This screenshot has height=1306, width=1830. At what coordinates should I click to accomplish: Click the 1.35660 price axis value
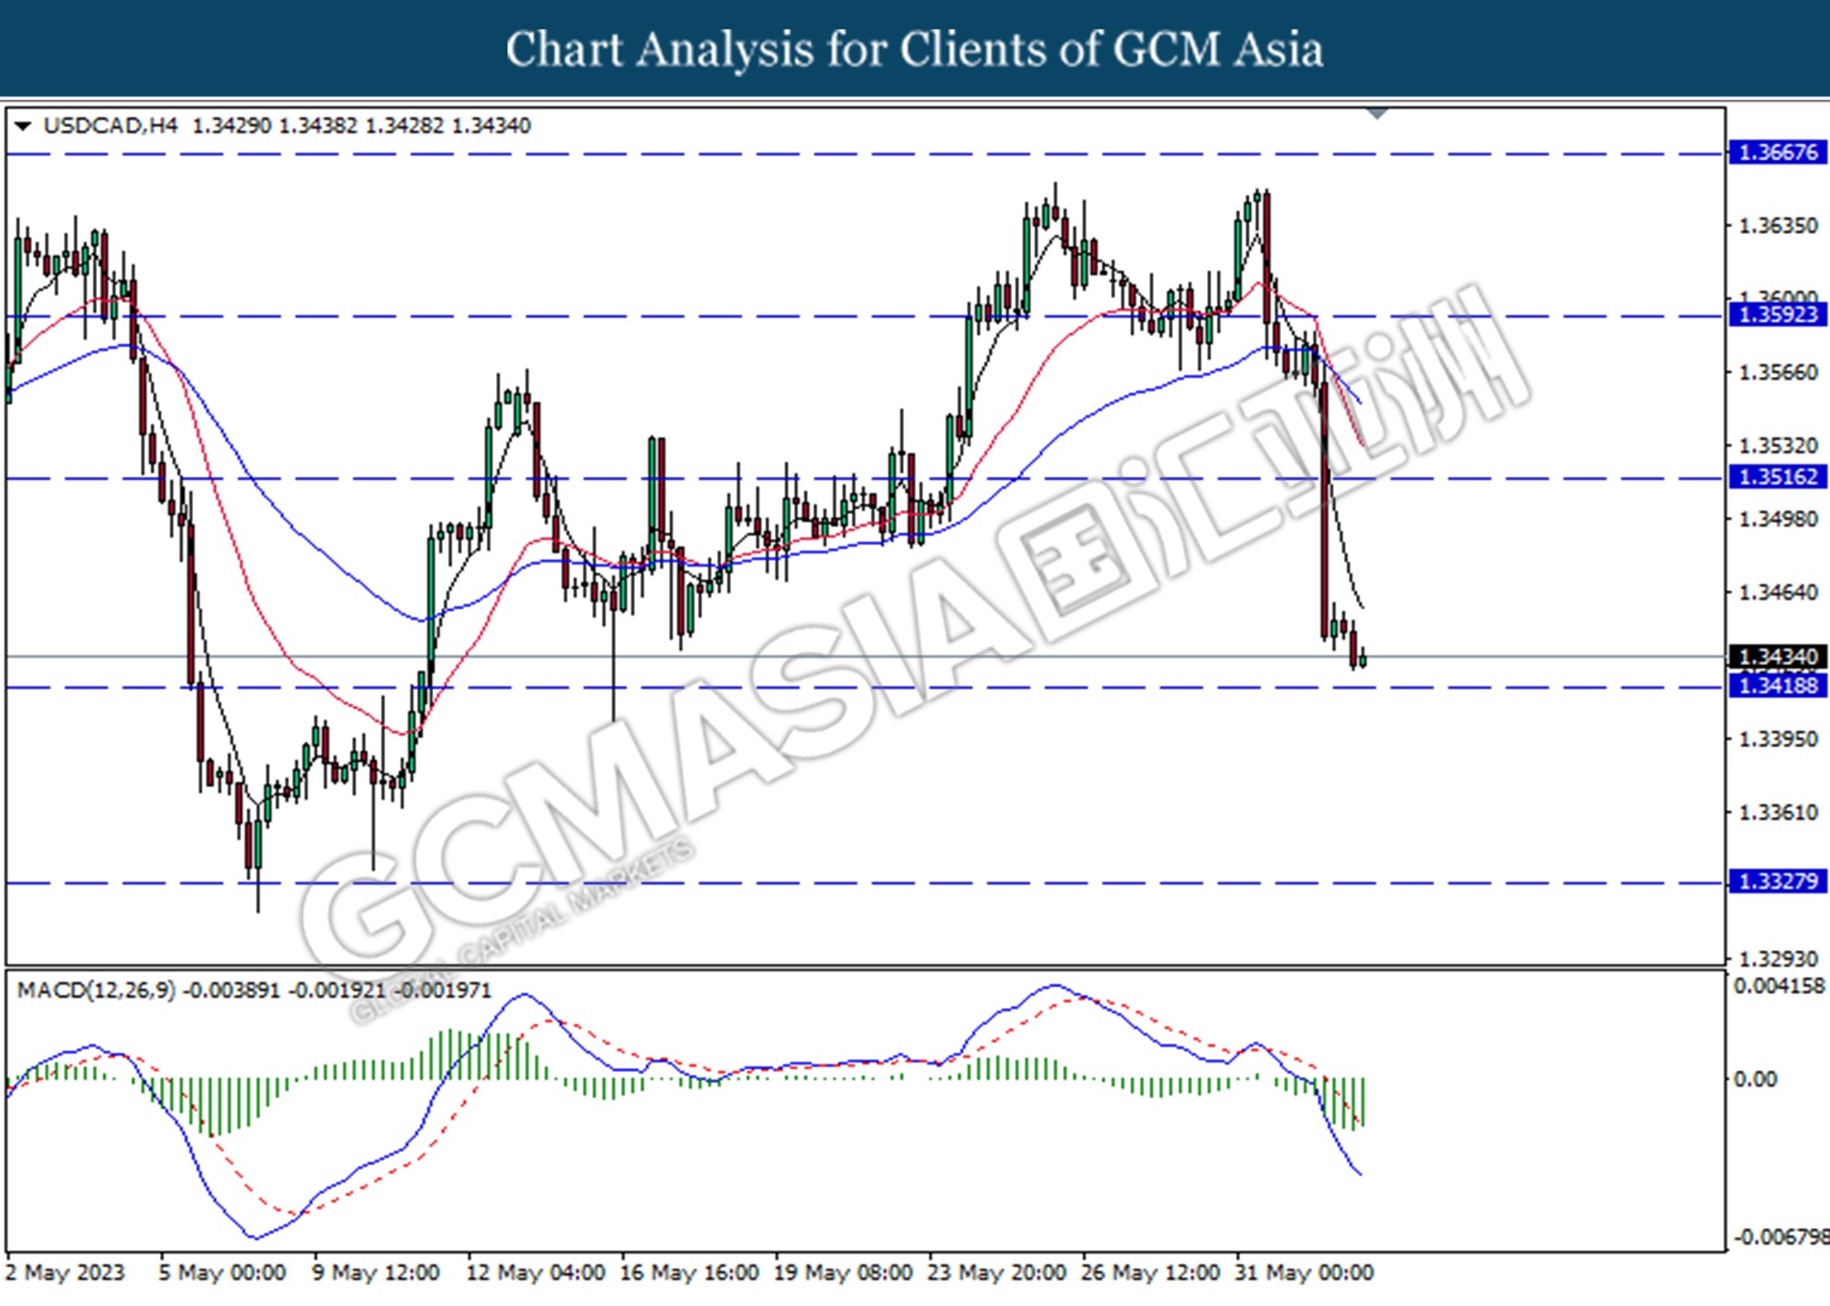click(x=1778, y=372)
